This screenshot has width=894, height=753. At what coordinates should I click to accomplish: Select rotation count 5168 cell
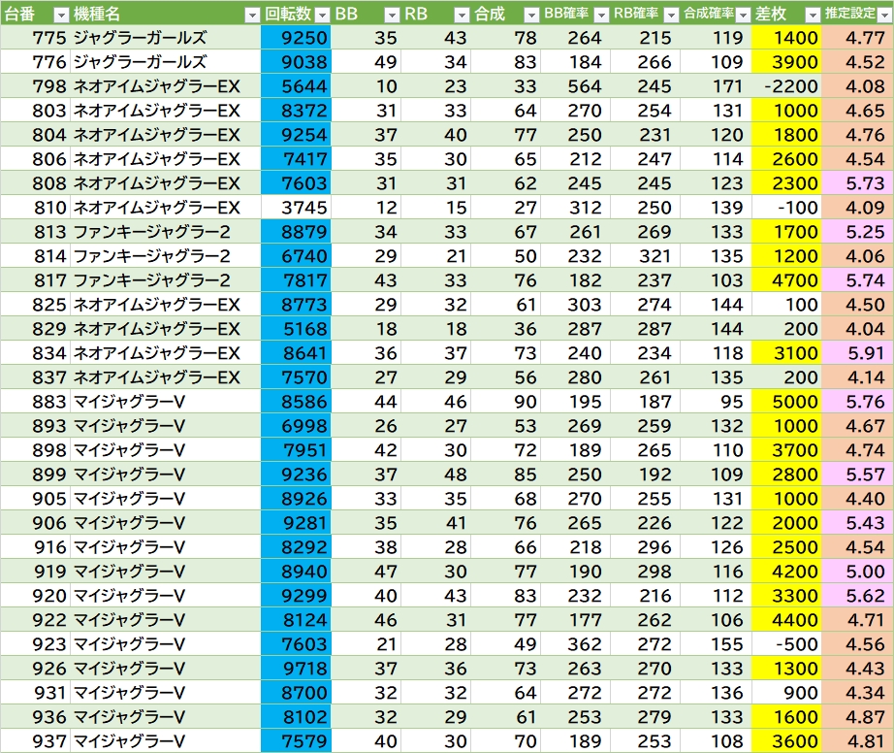point(296,329)
